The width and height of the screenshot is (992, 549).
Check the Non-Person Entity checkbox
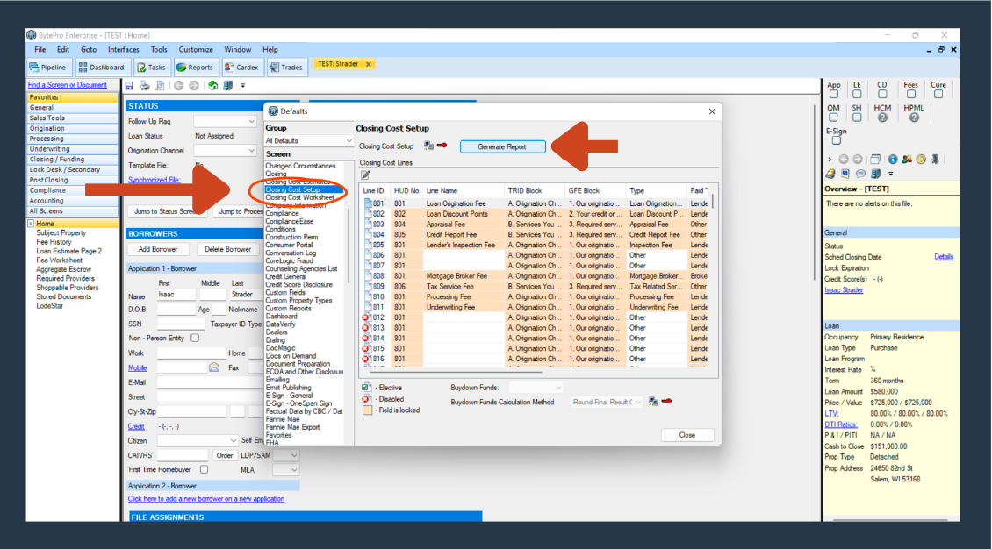pyautogui.click(x=195, y=338)
